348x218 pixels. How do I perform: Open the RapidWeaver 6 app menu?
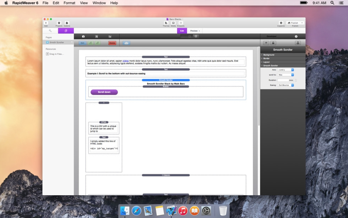click(x=25, y=3)
